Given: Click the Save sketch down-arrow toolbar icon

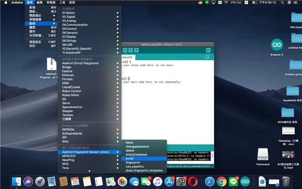Looking at the screenshot, I should (136, 50).
